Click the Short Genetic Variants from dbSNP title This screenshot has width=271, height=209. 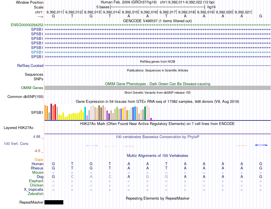coord(157,93)
